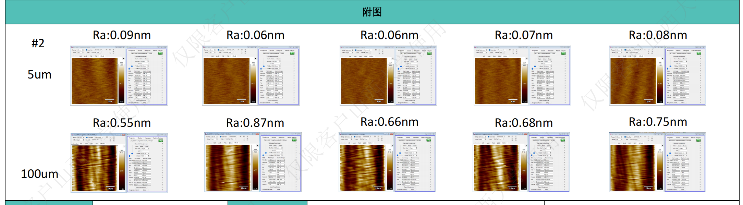This screenshot has width=743, height=205.
Task: Click 3D view icon in Ra:0.08nm window
Action: click(645, 50)
